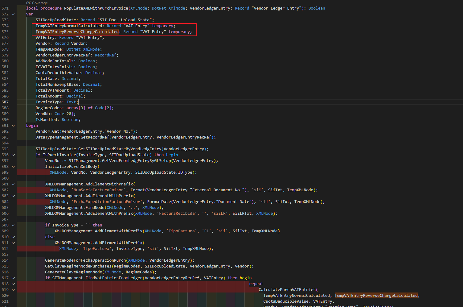Click line number 619
The image size is (463, 307).
coord(5,289)
